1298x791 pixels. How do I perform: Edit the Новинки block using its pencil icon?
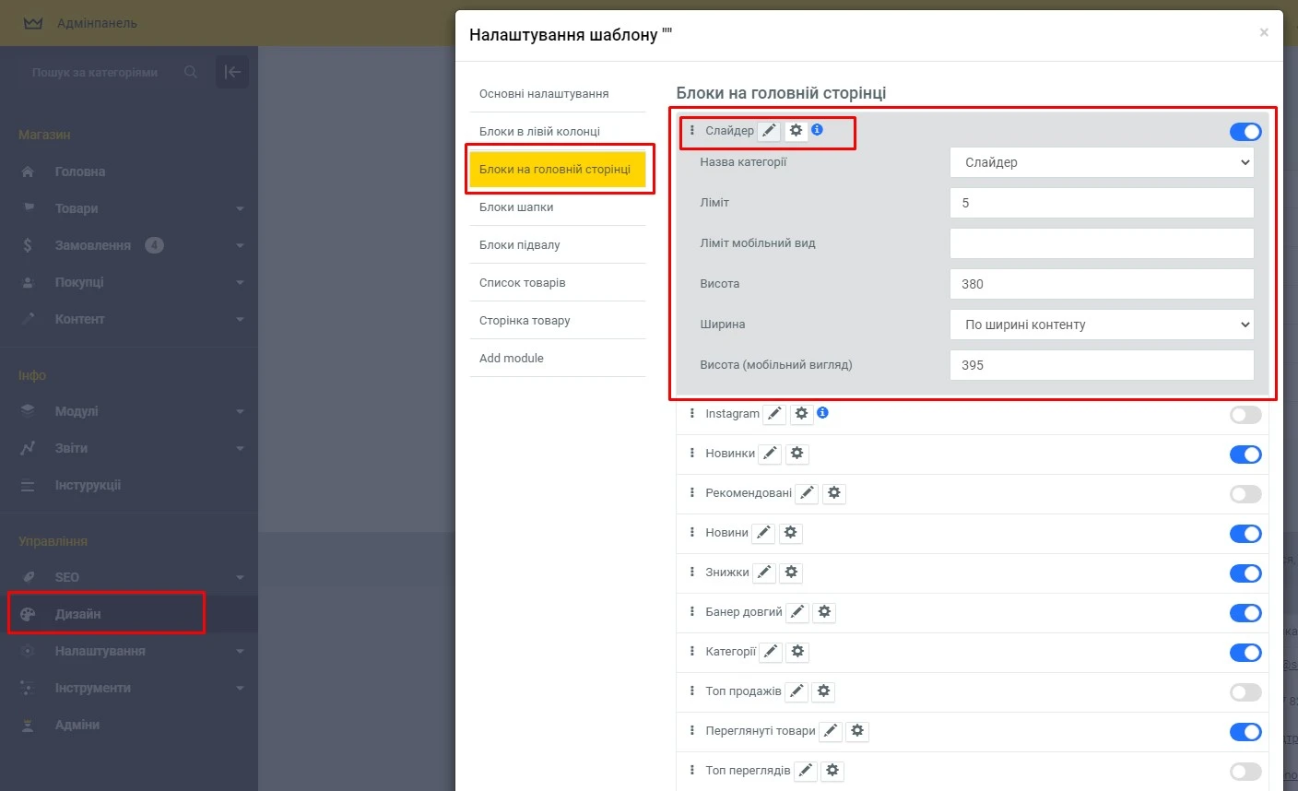point(770,453)
